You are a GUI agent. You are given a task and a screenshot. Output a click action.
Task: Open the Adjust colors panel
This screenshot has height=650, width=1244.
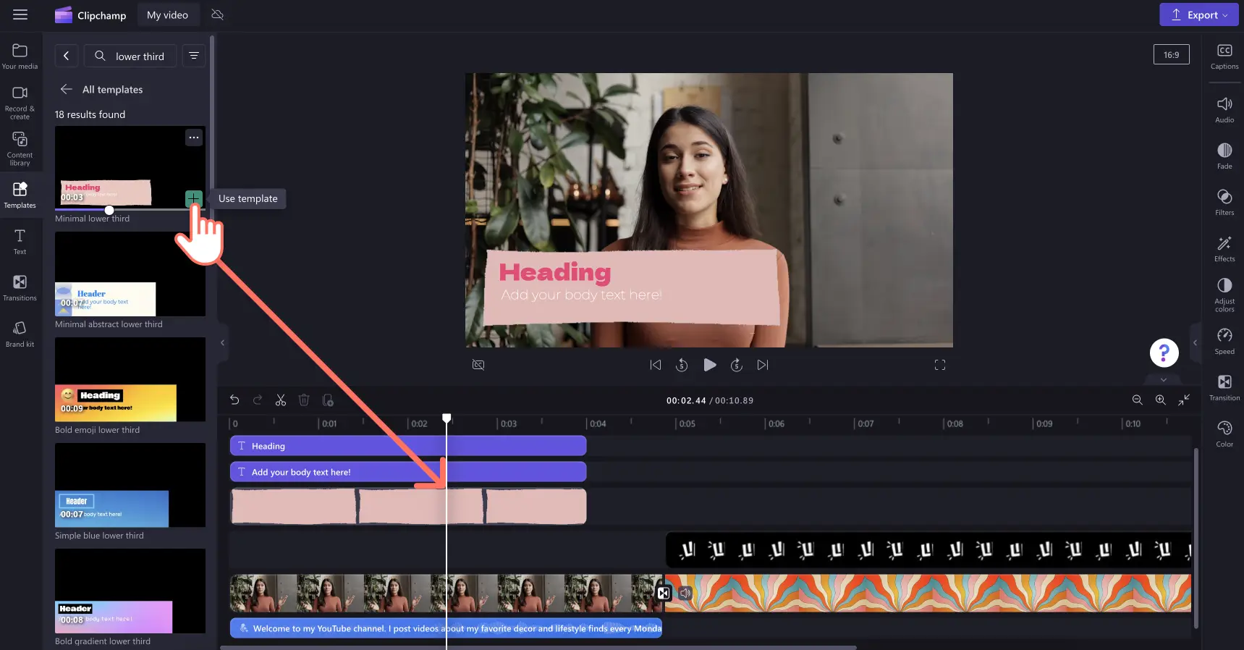point(1224,295)
